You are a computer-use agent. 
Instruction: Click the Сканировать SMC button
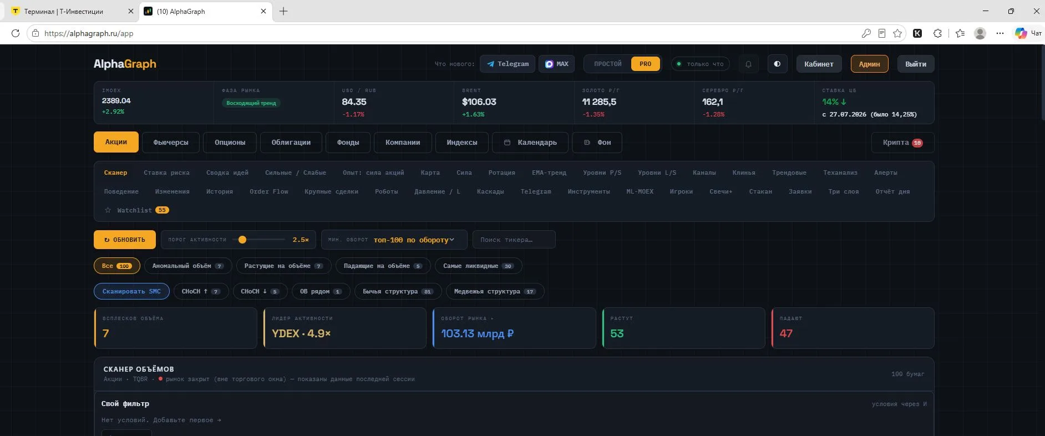pos(131,291)
